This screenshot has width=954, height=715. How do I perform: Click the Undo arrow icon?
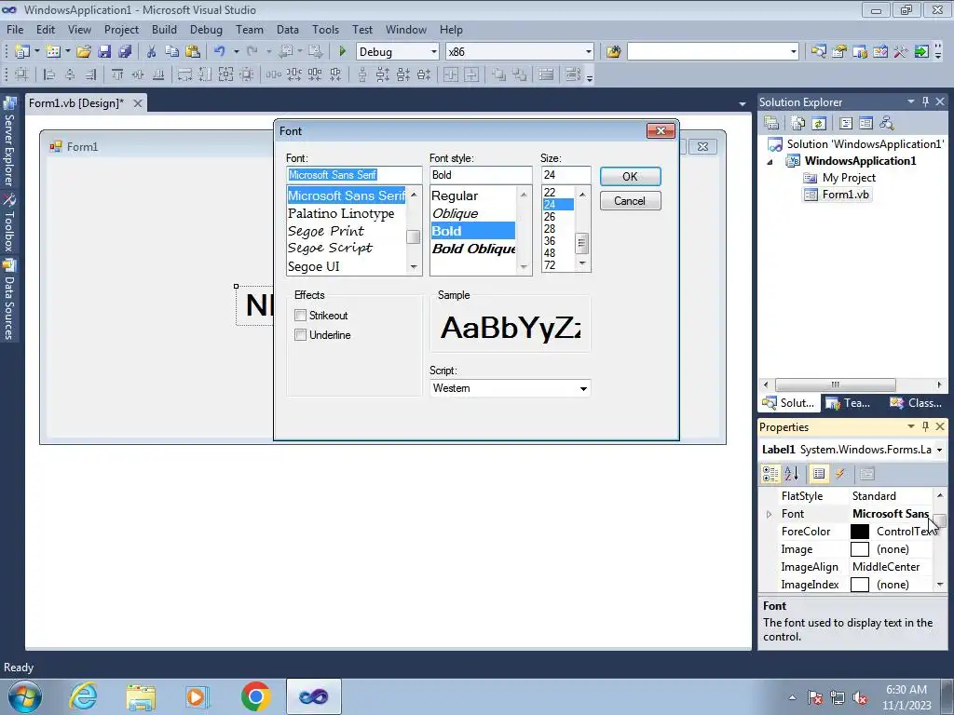point(220,52)
